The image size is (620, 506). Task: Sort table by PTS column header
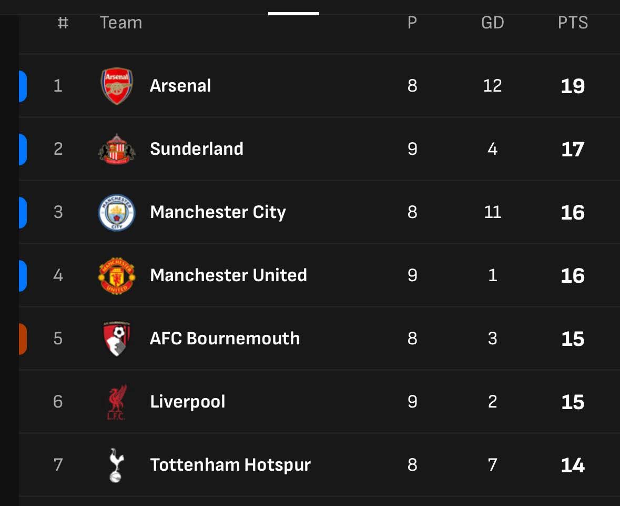pyautogui.click(x=573, y=23)
